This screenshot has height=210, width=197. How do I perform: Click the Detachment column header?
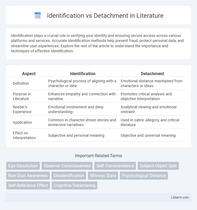[x=152, y=74]
